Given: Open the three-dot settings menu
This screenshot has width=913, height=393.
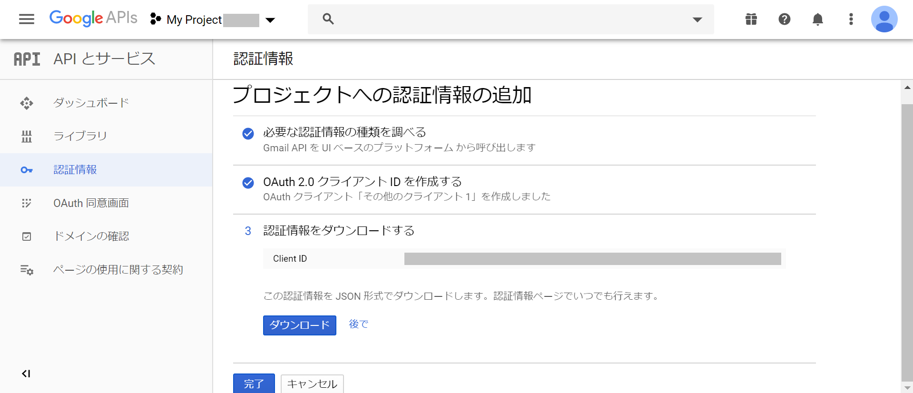Looking at the screenshot, I should [851, 19].
